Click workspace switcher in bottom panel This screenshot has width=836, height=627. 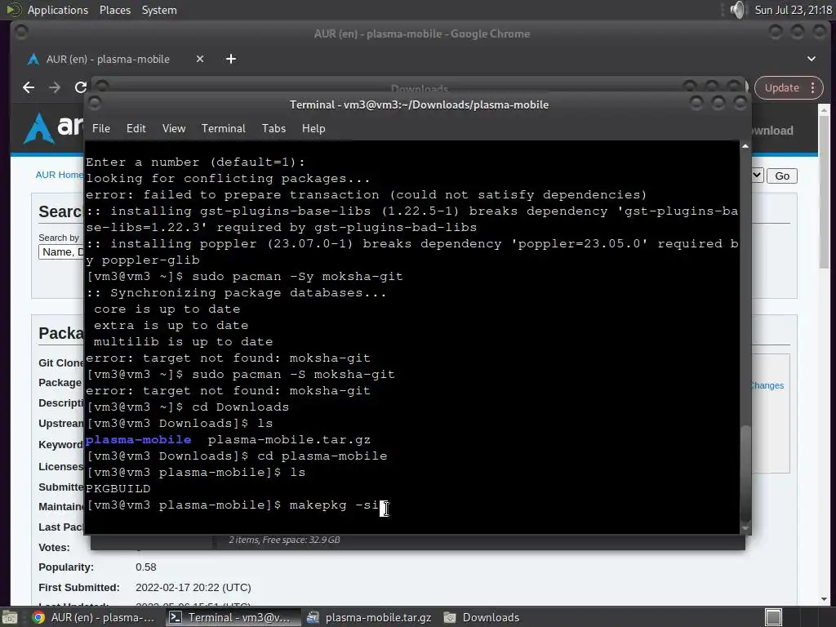tap(773, 617)
